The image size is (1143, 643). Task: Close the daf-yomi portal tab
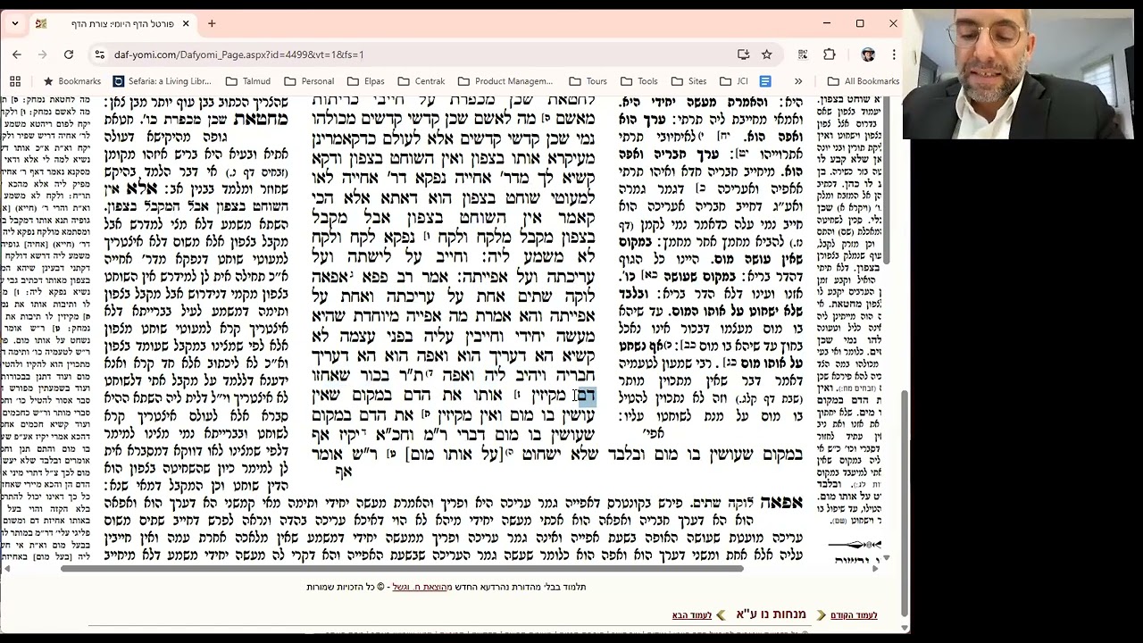tap(185, 23)
